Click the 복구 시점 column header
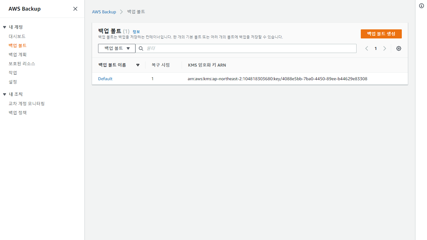The height and width of the screenshot is (240, 427). point(160,65)
